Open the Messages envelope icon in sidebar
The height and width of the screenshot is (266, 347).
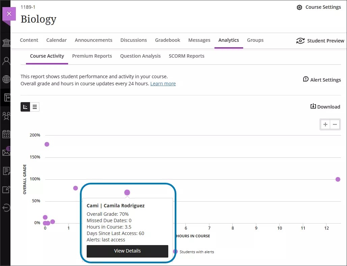[x=6, y=152]
